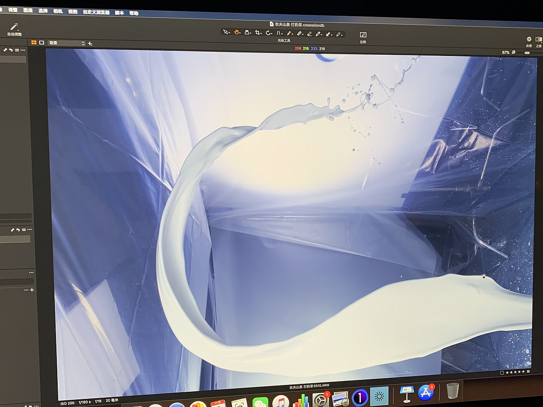Screen dimensions: 543x407
Task: Open the top panel presets list icon
Action: (17, 50)
